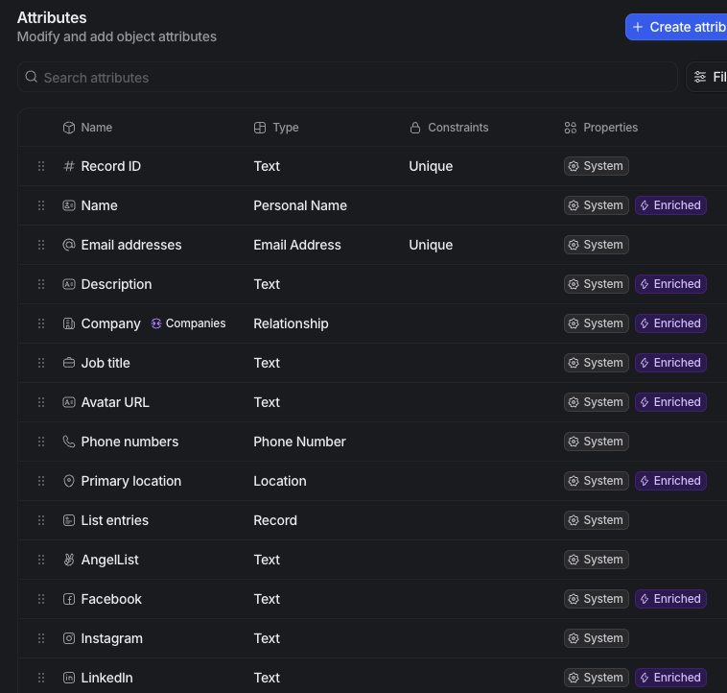Click the list icon beside List entries
727x693 pixels.
[69, 520]
